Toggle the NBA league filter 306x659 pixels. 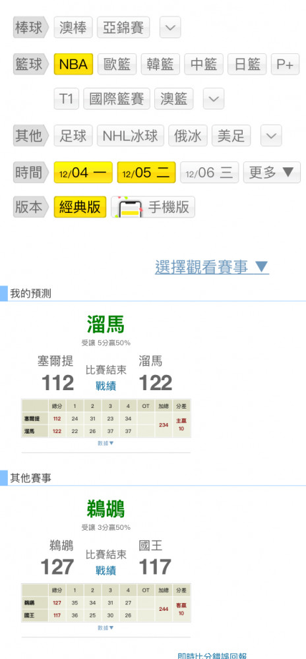coord(73,65)
